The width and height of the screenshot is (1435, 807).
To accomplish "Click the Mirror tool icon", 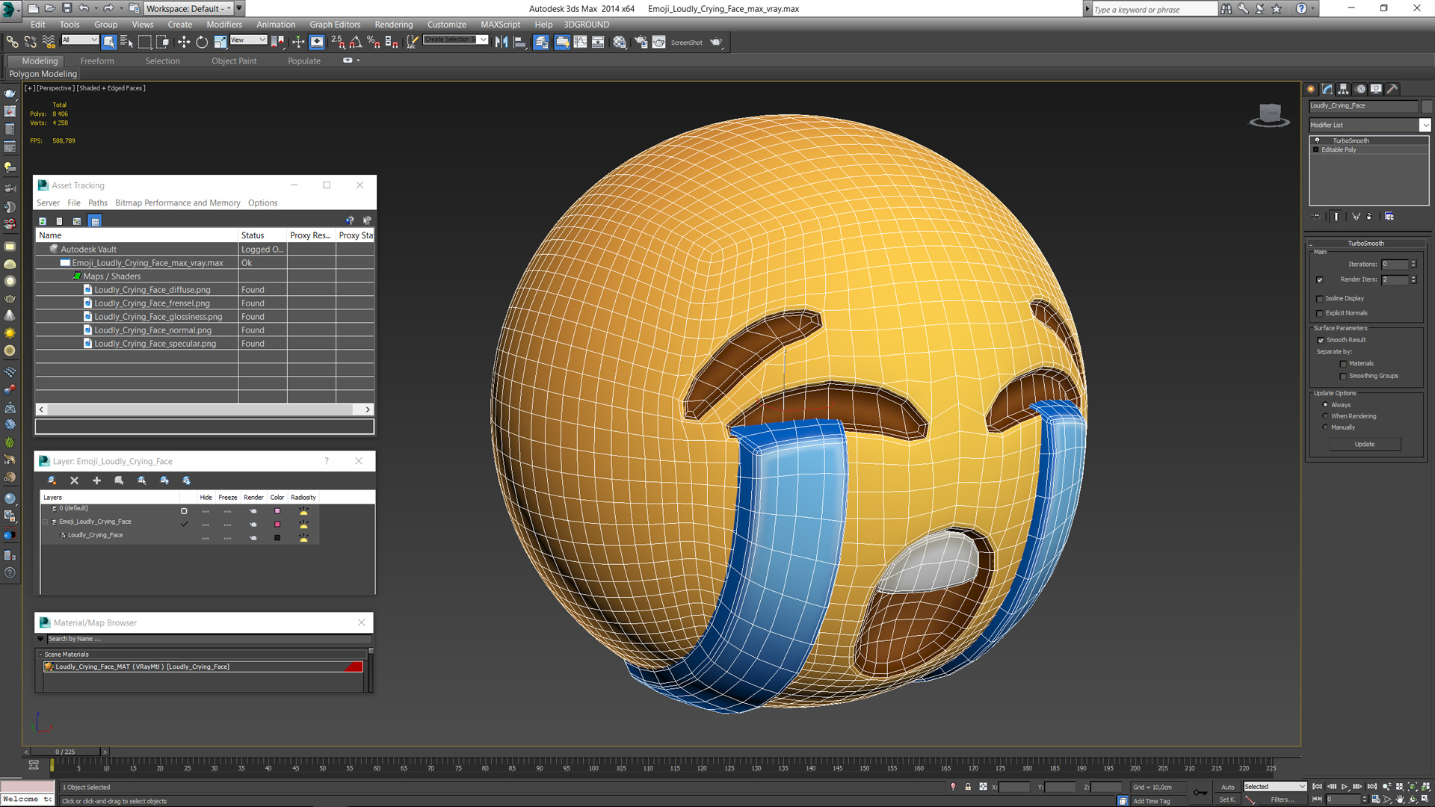I will point(502,43).
